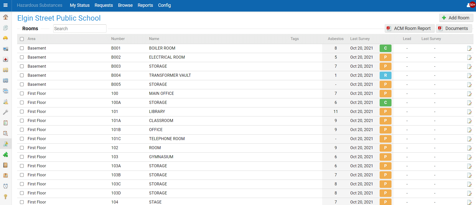
Task: Open the hazard flask icon in sidebar
Action: 6,144
